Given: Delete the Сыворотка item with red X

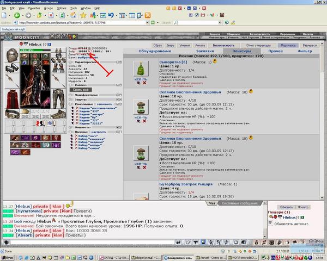Looking at the screenshot, I should click(144, 83).
